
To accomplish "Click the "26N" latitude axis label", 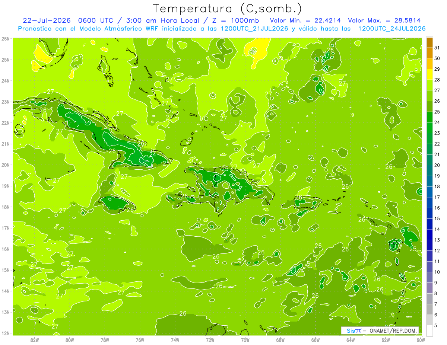I will click(6, 39).
